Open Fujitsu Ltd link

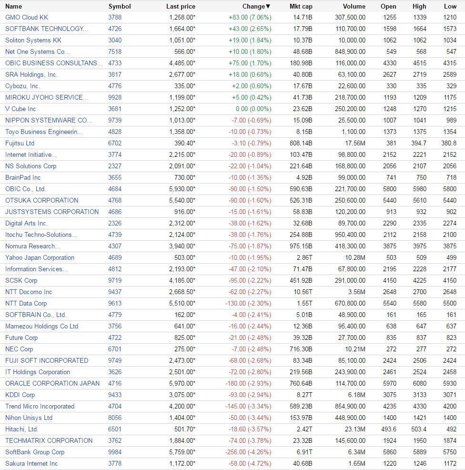point(20,143)
